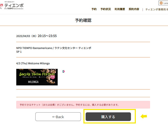Click the 4/3 (Thu) Welcome Milonga title

point(33,63)
